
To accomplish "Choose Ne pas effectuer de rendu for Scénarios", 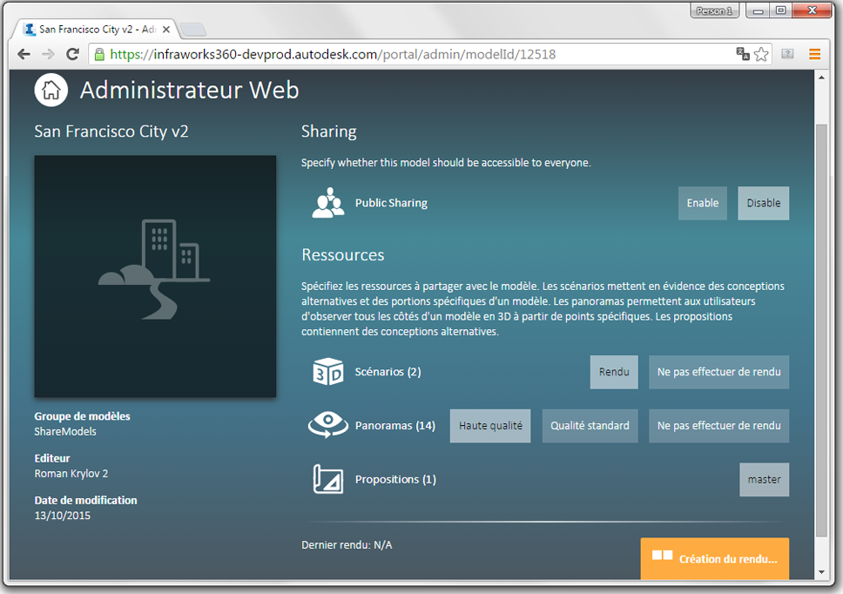I will point(718,372).
